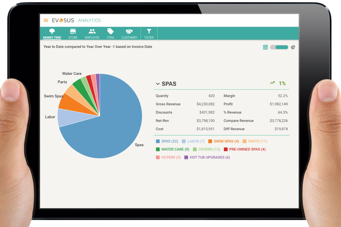The width and height of the screenshot is (341, 227).
Task: Click the Item tag icon
Action: click(110, 32)
